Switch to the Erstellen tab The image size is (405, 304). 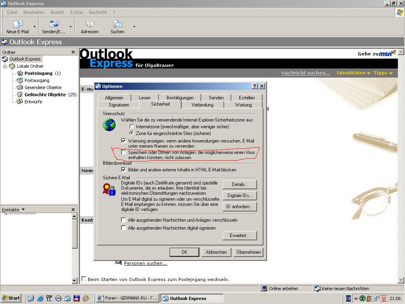click(247, 97)
